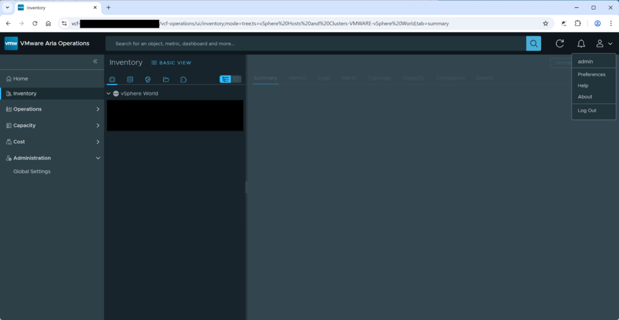Choose Help from the user menu
The height and width of the screenshot is (320, 619).
[583, 86]
